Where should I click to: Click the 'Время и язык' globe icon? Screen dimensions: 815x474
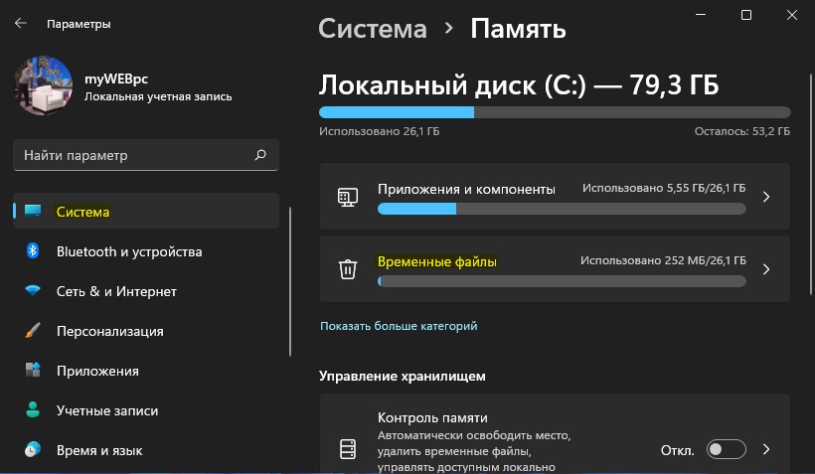33,449
